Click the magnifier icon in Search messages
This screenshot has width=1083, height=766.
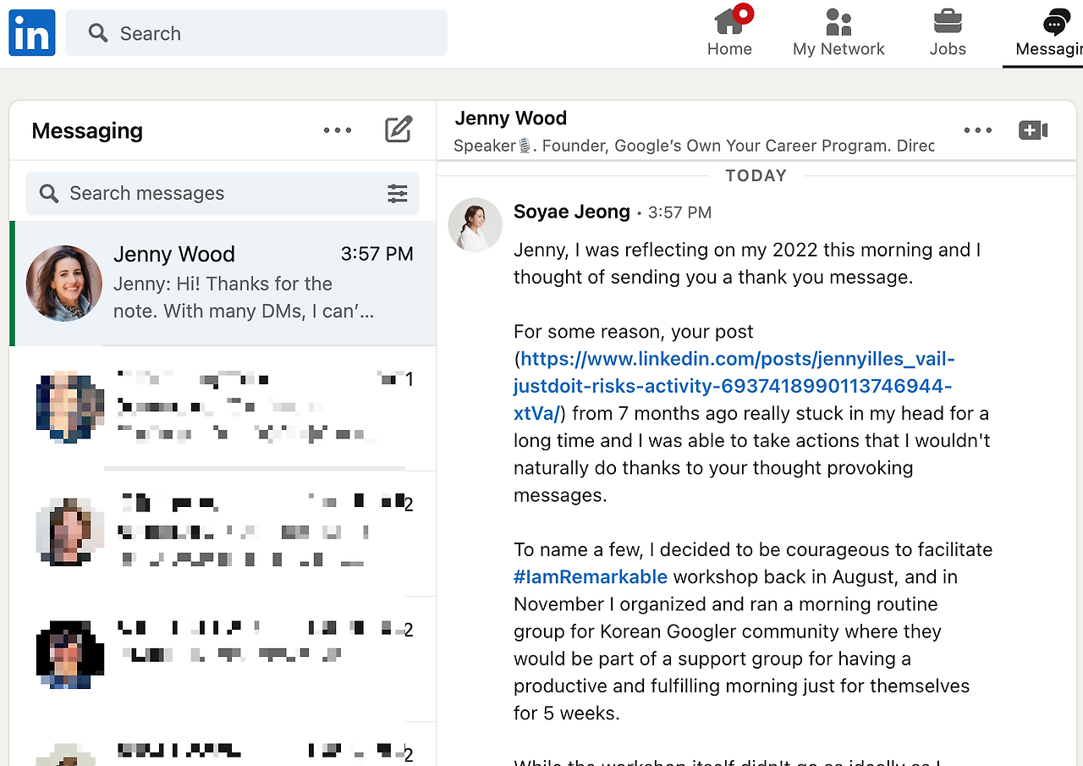click(49, 193)
